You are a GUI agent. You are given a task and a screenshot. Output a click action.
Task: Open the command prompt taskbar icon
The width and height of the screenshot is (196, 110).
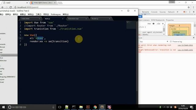74,107
